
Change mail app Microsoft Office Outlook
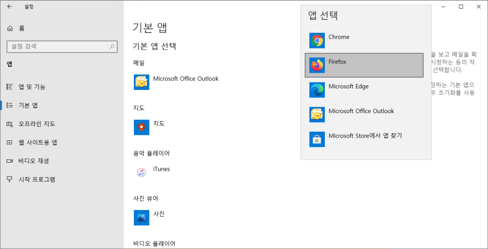pyautogui.click(x=176, y=82)
